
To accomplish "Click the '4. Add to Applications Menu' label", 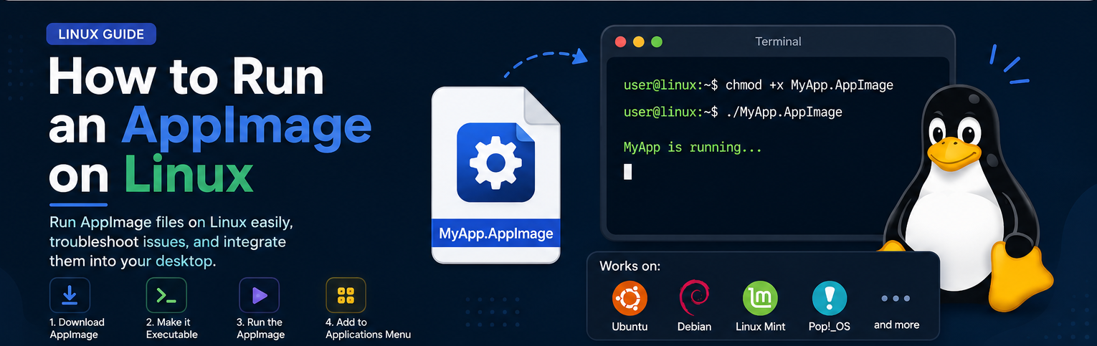I will [x=368, y=328].
